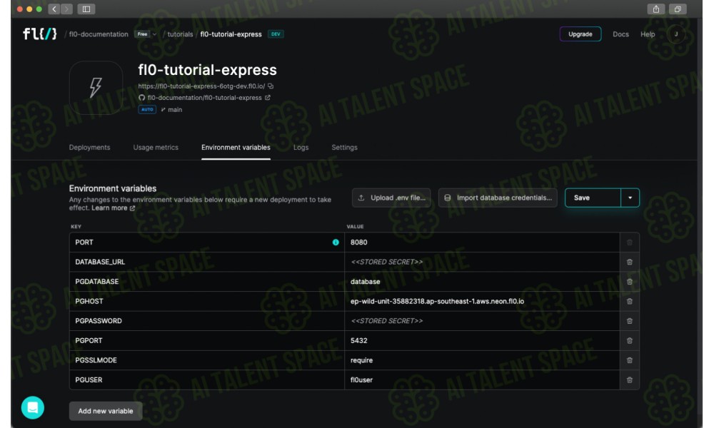This screenshot has width=714, height=428.
Task: Edit the PGHOST key name
Action: (x=207, y=301)
